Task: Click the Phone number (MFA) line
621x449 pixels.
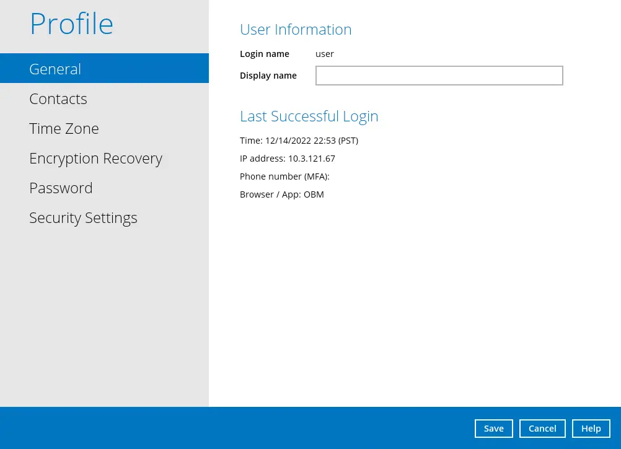Action: (x=284, y=177)
